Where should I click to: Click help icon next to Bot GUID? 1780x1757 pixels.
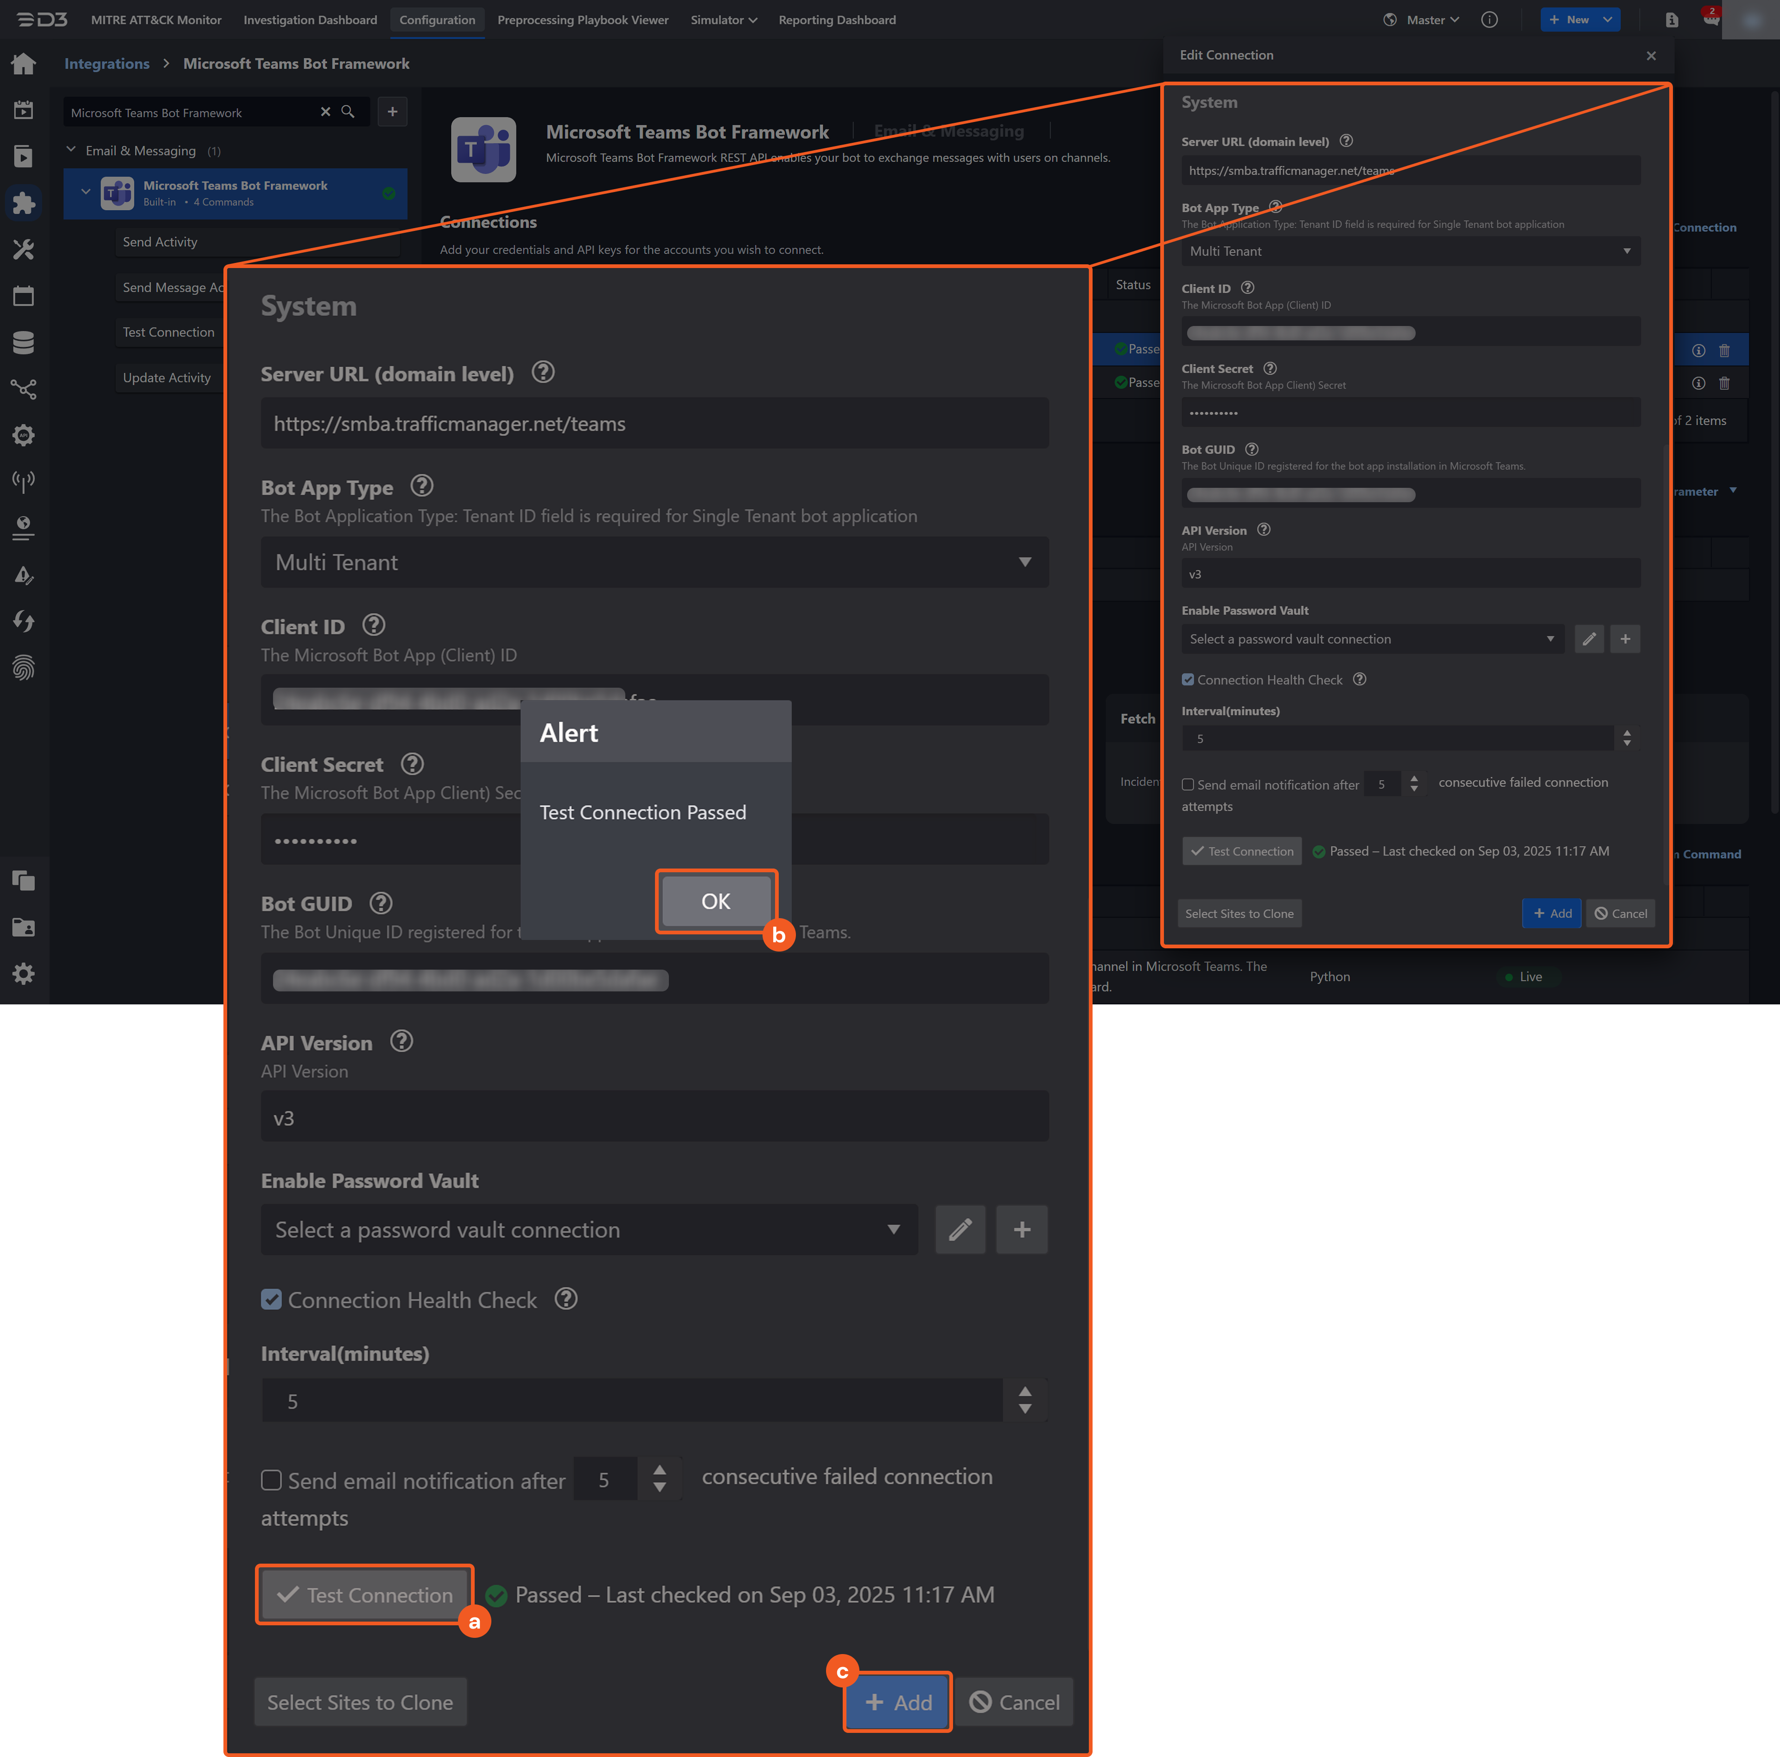point(381,902)
